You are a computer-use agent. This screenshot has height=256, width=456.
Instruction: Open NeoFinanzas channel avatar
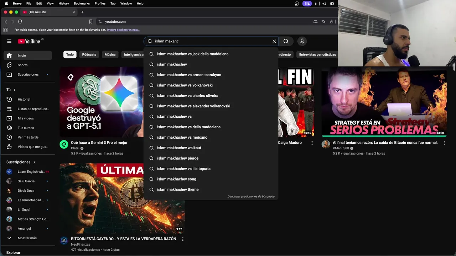(x=64, y=241)
